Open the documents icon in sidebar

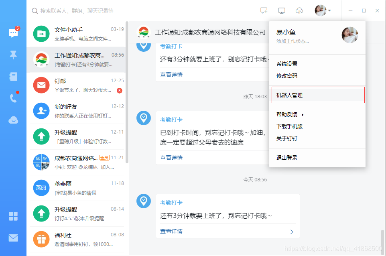pos(13,77)
